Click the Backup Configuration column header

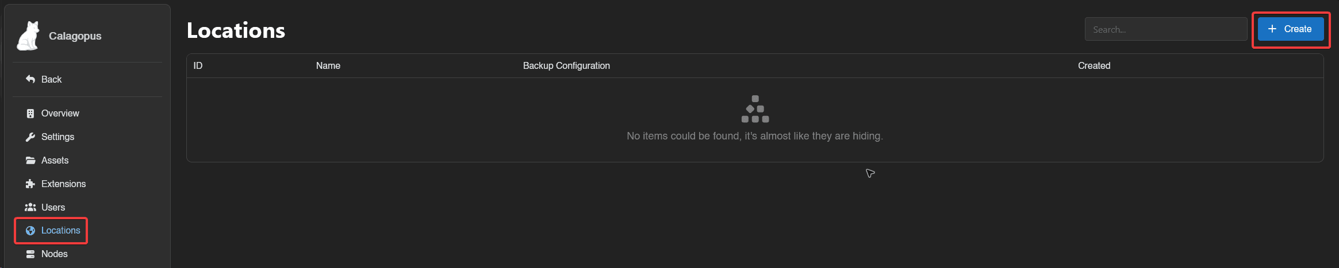click(566, 66)
